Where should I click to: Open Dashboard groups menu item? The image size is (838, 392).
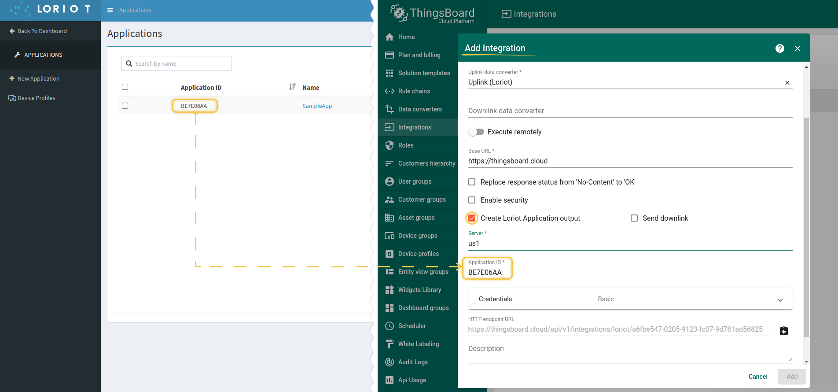point(418,308)
